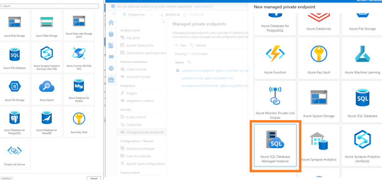Image resolution: width=382 pixels, height=180 pixels.
Task: Select Azure SQL Database in endpoint panel
Action: [362, 102]
